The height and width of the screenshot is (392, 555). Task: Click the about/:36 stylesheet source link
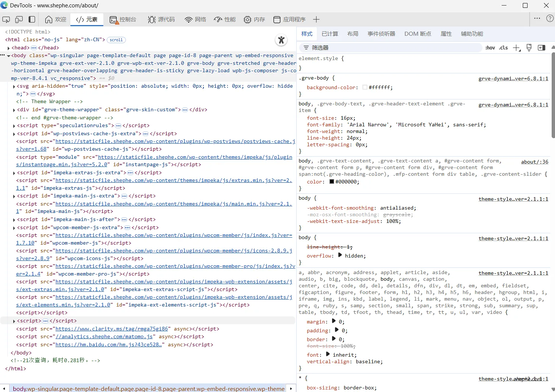[534, 162]
